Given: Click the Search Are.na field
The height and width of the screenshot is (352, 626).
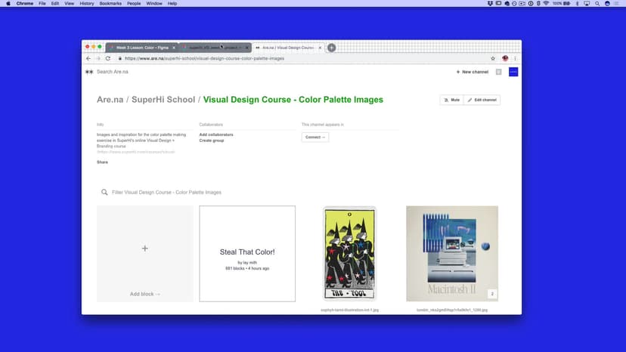Looking at the screenshot, I should [x=113, y=72].
